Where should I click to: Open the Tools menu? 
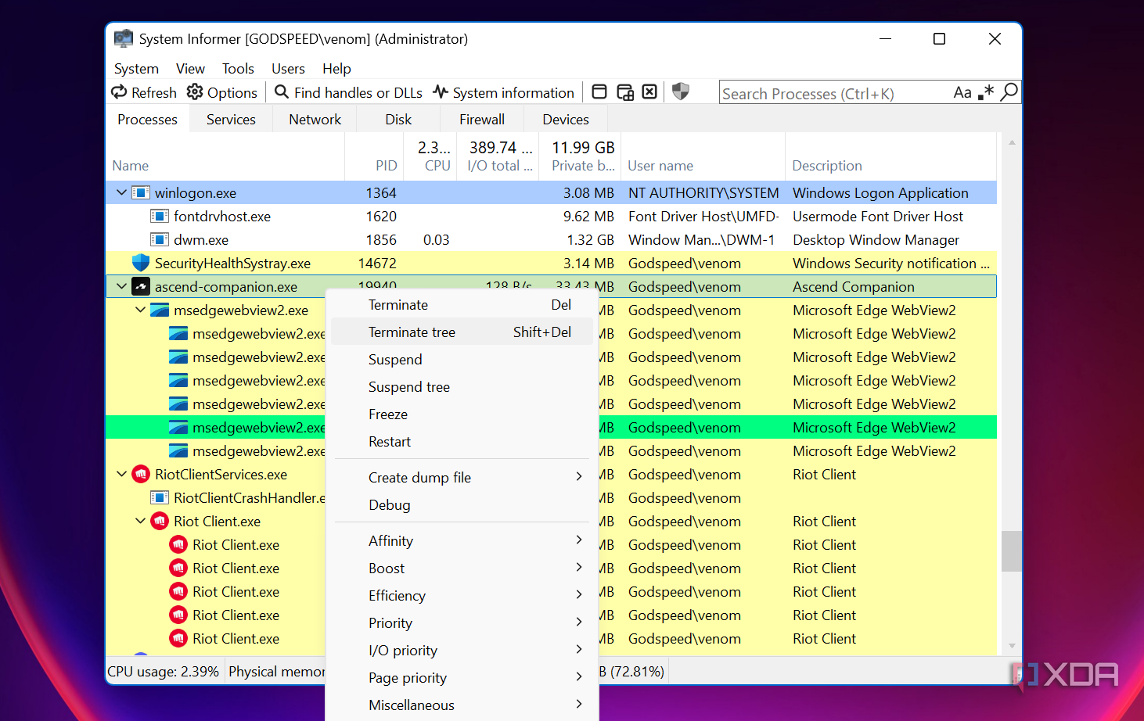pyautogui.click(x=238, y=69)
